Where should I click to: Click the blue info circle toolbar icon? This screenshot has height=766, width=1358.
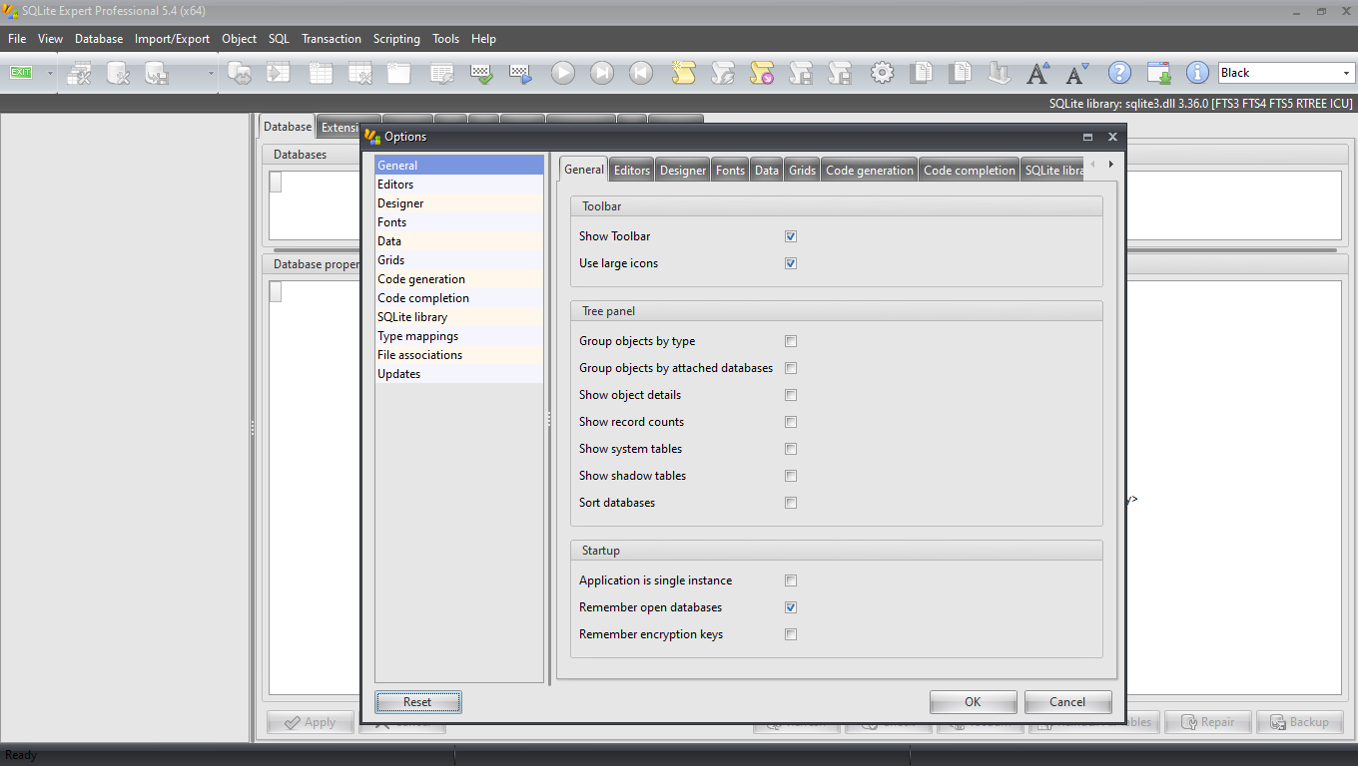point(1197,73)
